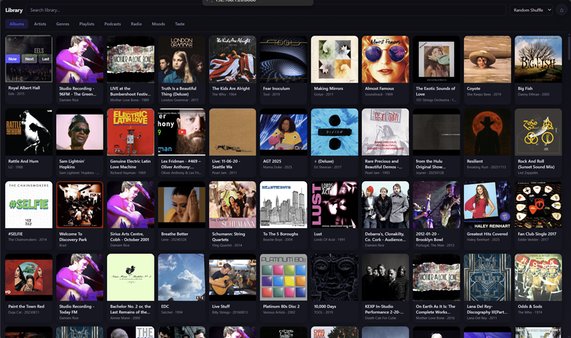This screenshot has width=571, height=338.
Task: Switch to the Artists tab
Action: tap(40, 24)
